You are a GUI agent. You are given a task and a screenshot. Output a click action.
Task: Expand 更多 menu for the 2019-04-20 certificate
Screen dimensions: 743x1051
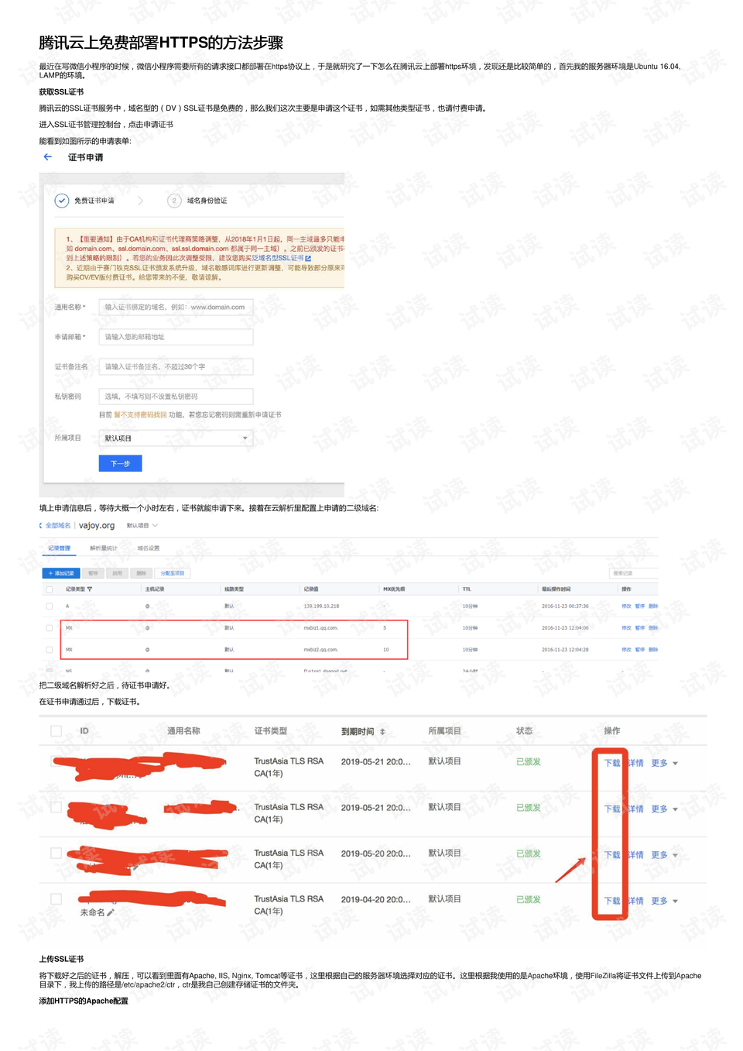pos(664,901)
